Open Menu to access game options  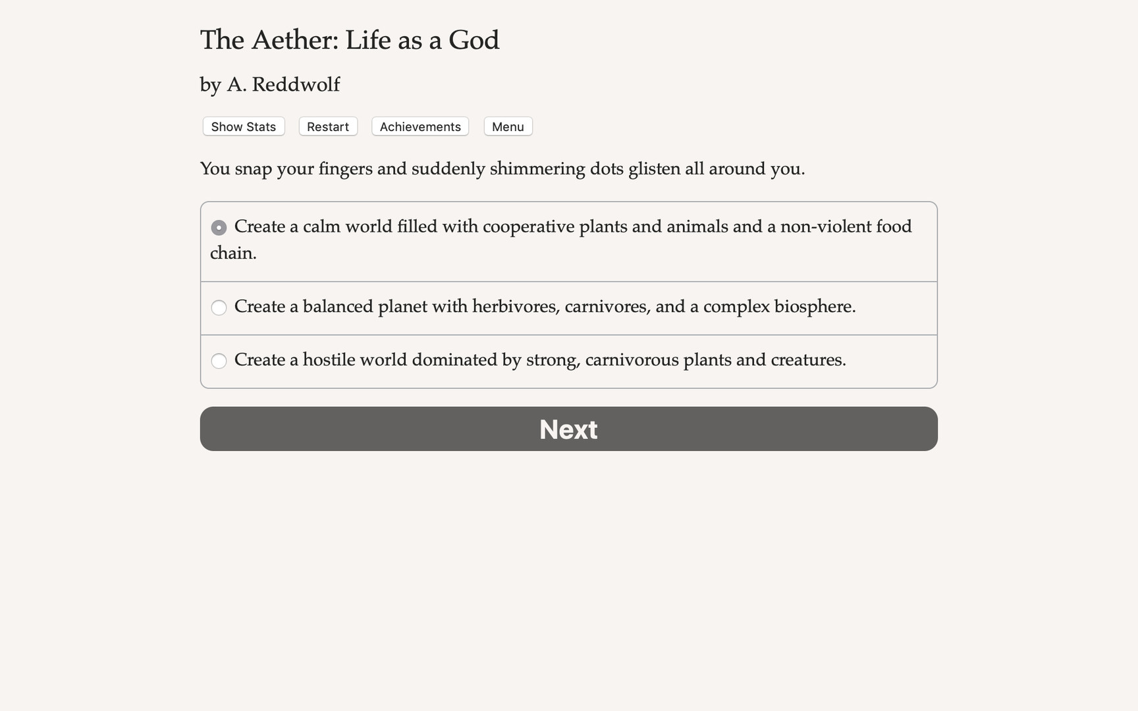507,126
